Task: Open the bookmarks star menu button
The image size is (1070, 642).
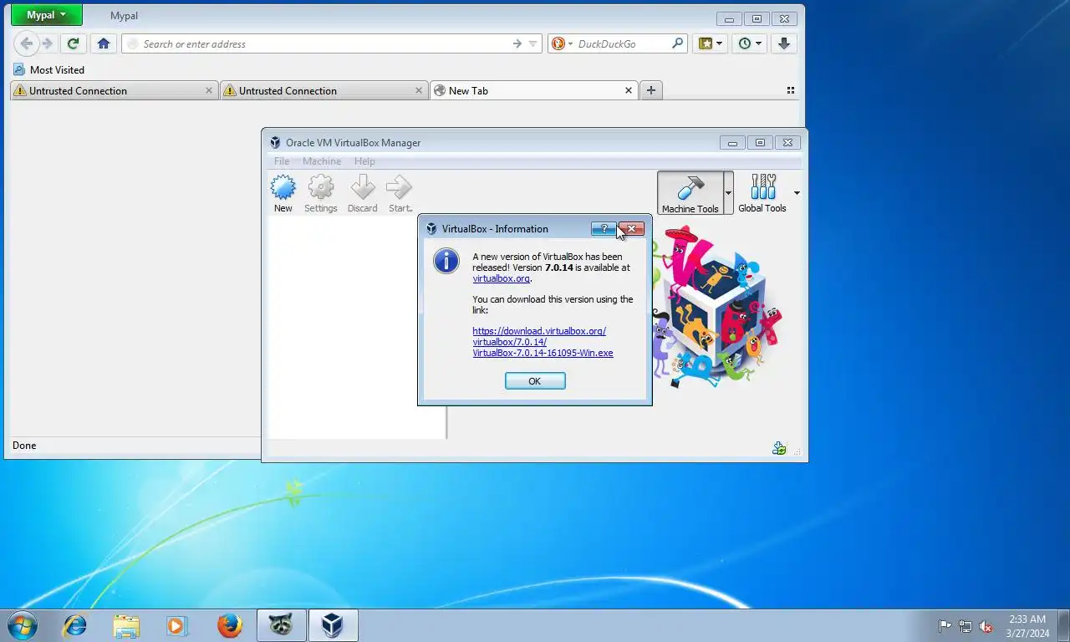Action: tap(710, 43)
